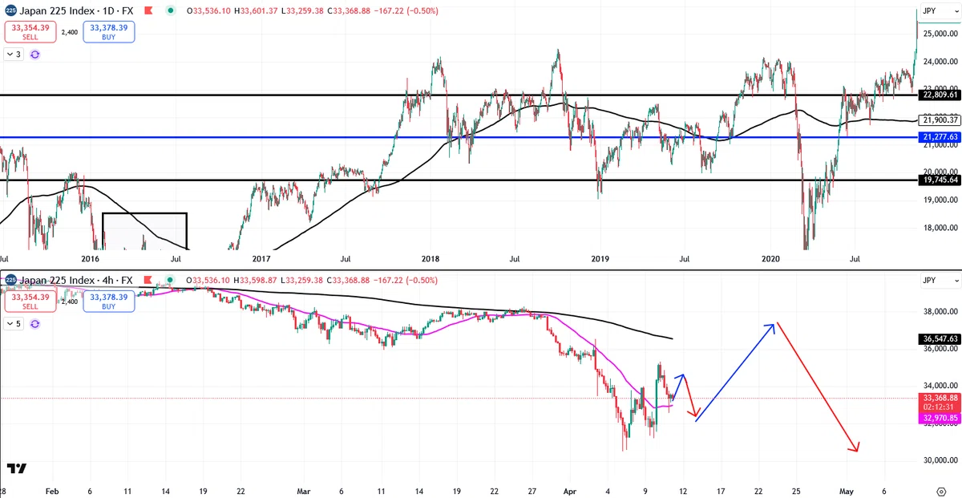The width and height of the screenshot is (962, 498).
Task: Click the SELL 33,354.39 button on 1D chart
Action: 30,32
